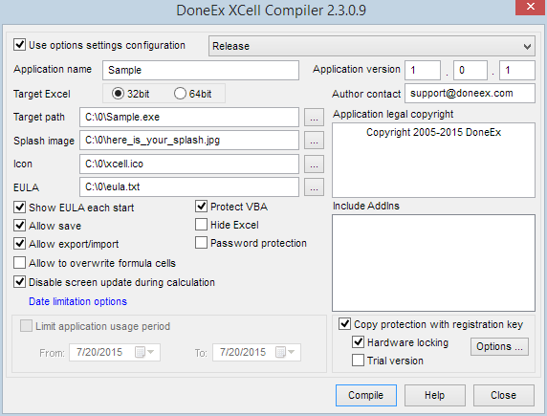Click the last Application version number field
Image resolution: width=547 pixels, height=416 pixels.
pyautogui.click(x=517, y=70)
